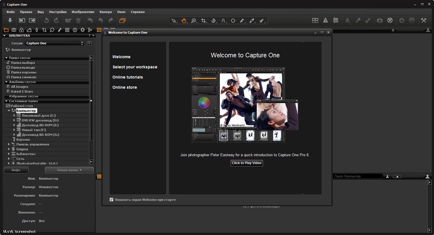Collapse the Альбомы сессии section
Screen dimensions: 434x235
point(6,82)
